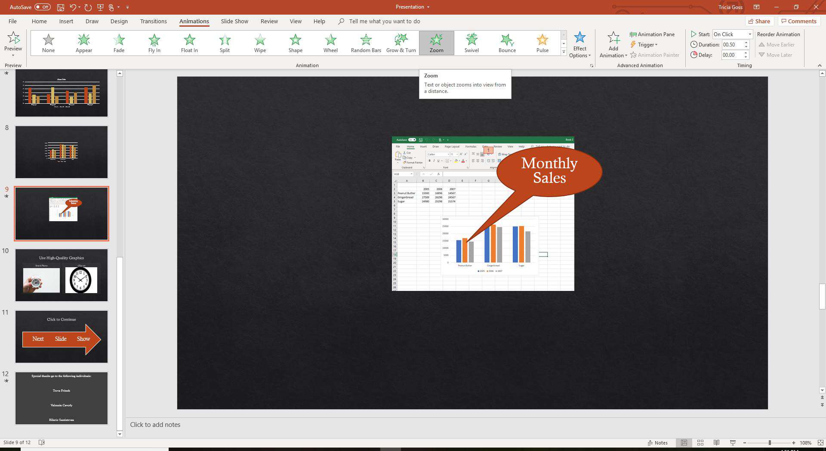The height and width of the screenshot is (451, 826).
Task: Open the Start timing combo box
Action: click(x=733, y=34)
